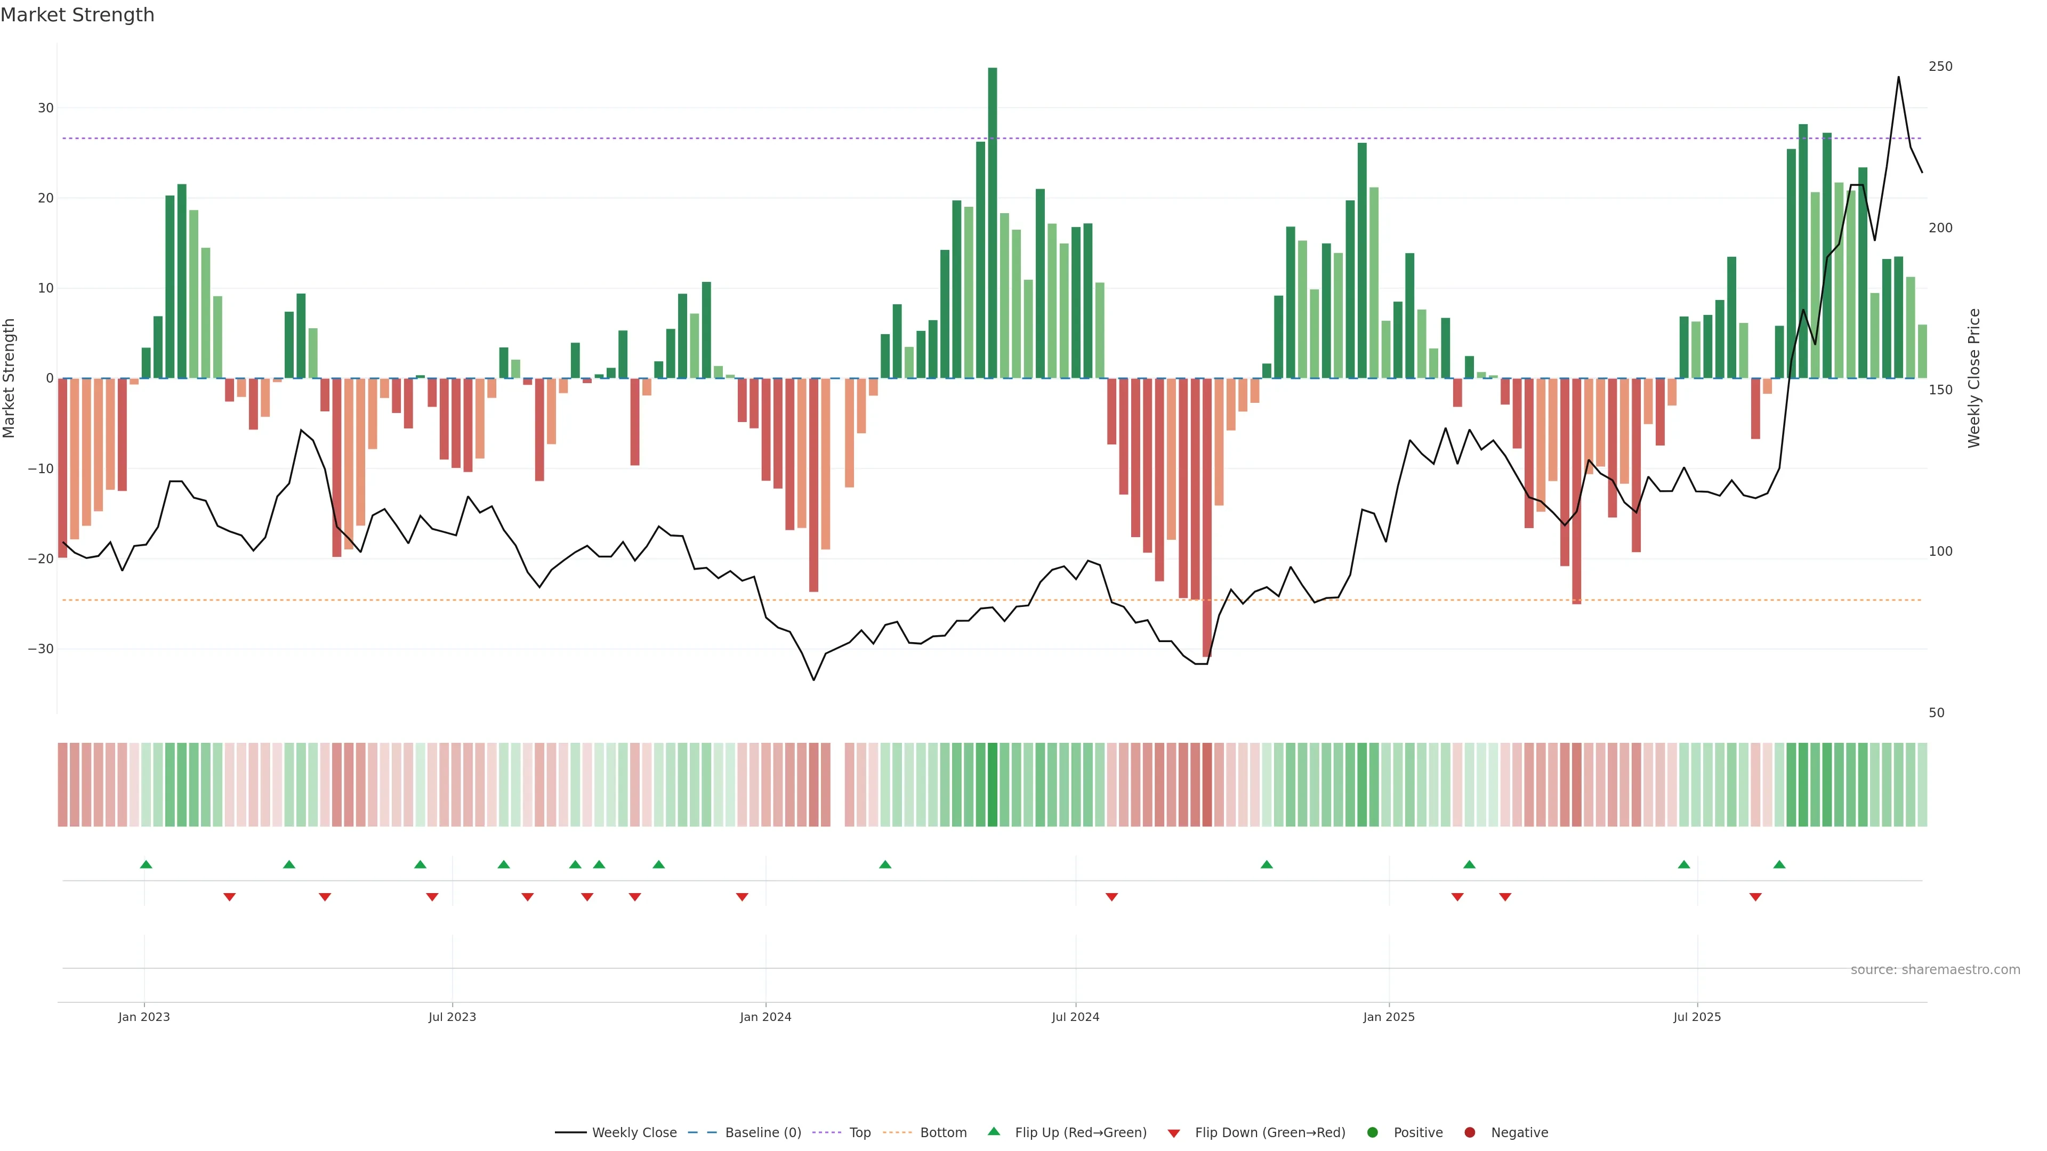
Task: Click the green Positive legend dot
Action: pyautogui.click(x=1372, y=1133)
